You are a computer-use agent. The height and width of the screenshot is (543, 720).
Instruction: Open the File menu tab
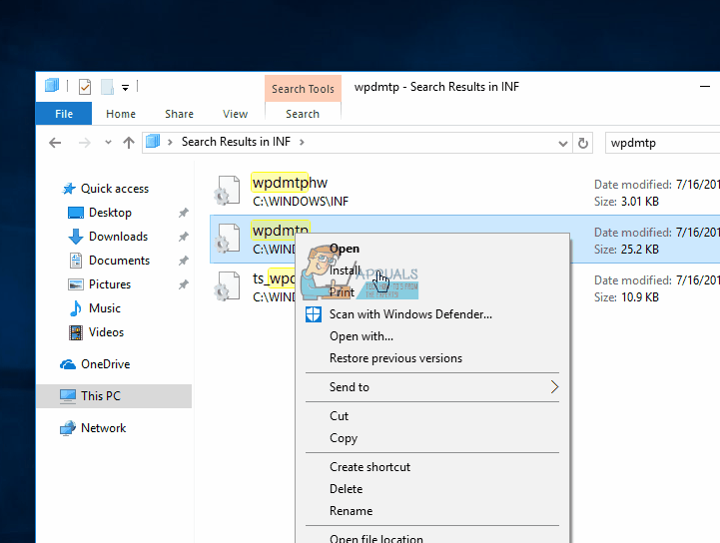pos(64,114)
